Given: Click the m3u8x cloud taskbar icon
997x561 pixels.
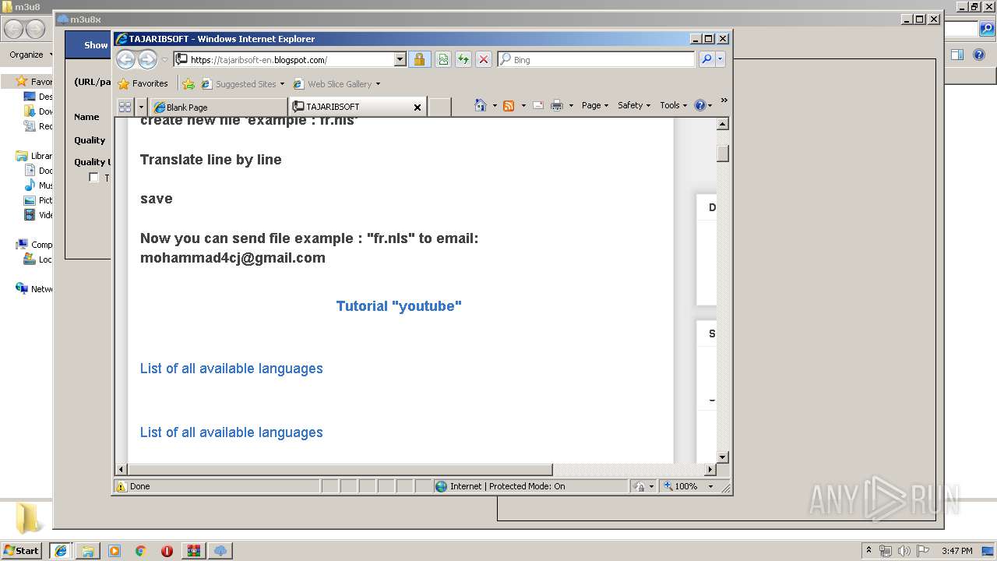Looking at the screenshot, I should pyautogui.click(x=220, y=550).
